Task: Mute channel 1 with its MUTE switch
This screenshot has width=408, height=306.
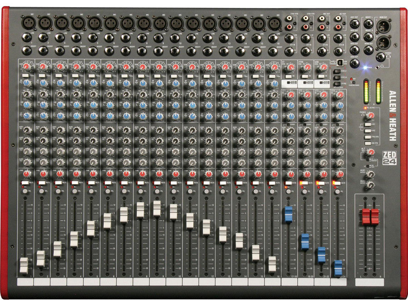Action: [25, 182]
